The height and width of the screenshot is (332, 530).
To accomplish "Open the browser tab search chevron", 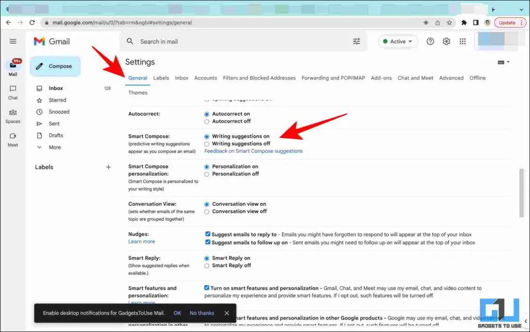I will (521, 10).
